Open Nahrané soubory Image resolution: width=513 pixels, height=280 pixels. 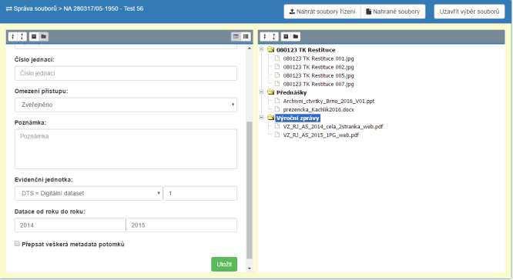(393, 12)
